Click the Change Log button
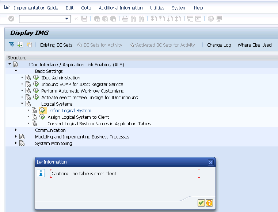 219,45
